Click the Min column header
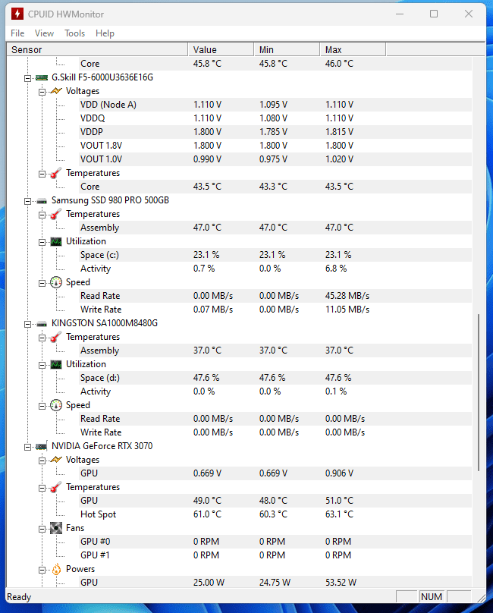 (x=287, y=49)
